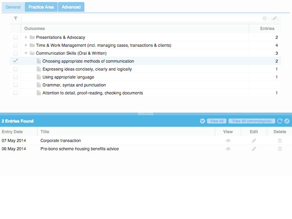Check the Presentations & Advocacy checkbox

16,37
